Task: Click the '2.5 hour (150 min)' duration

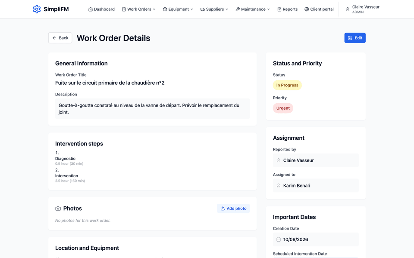Action: pos(70,181)
